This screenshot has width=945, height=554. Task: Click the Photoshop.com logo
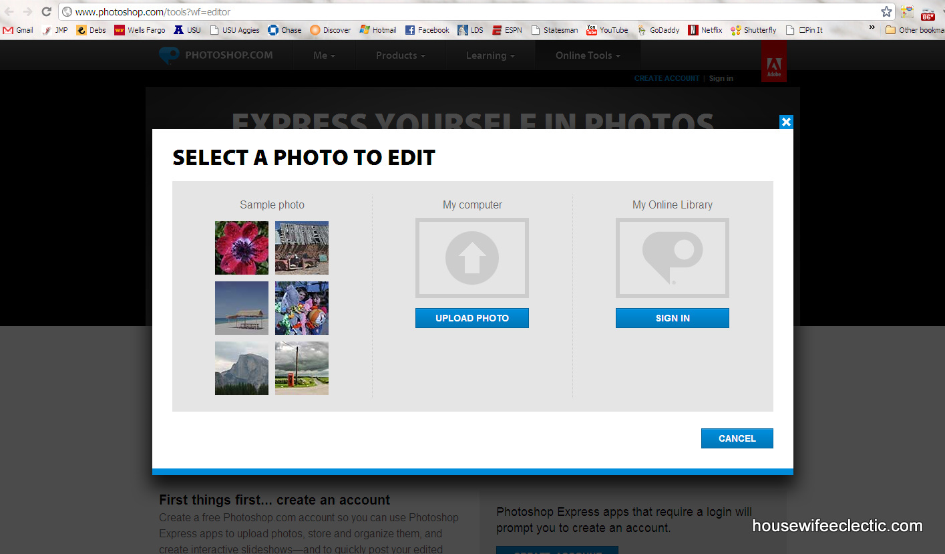click(x=216, y=55)
